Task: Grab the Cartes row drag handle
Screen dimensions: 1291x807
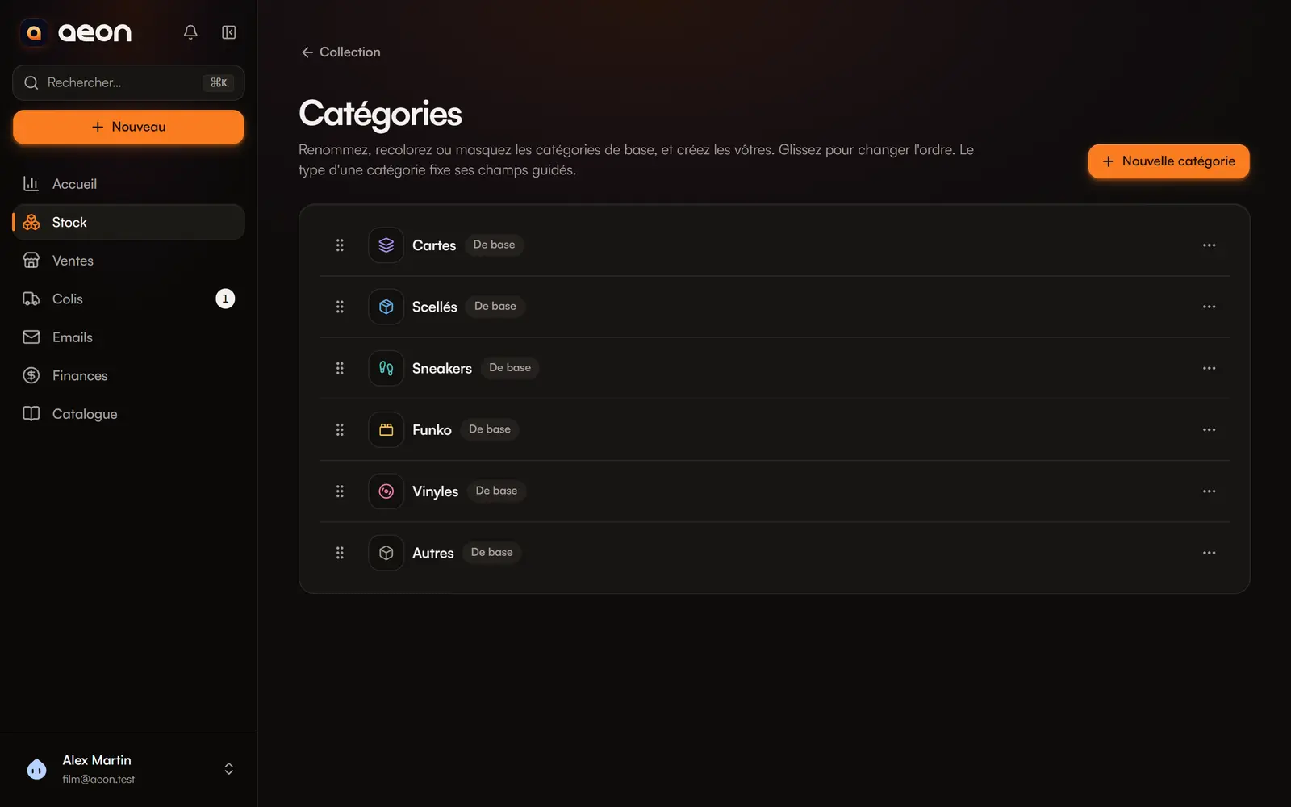Action: tap(340, 245)
